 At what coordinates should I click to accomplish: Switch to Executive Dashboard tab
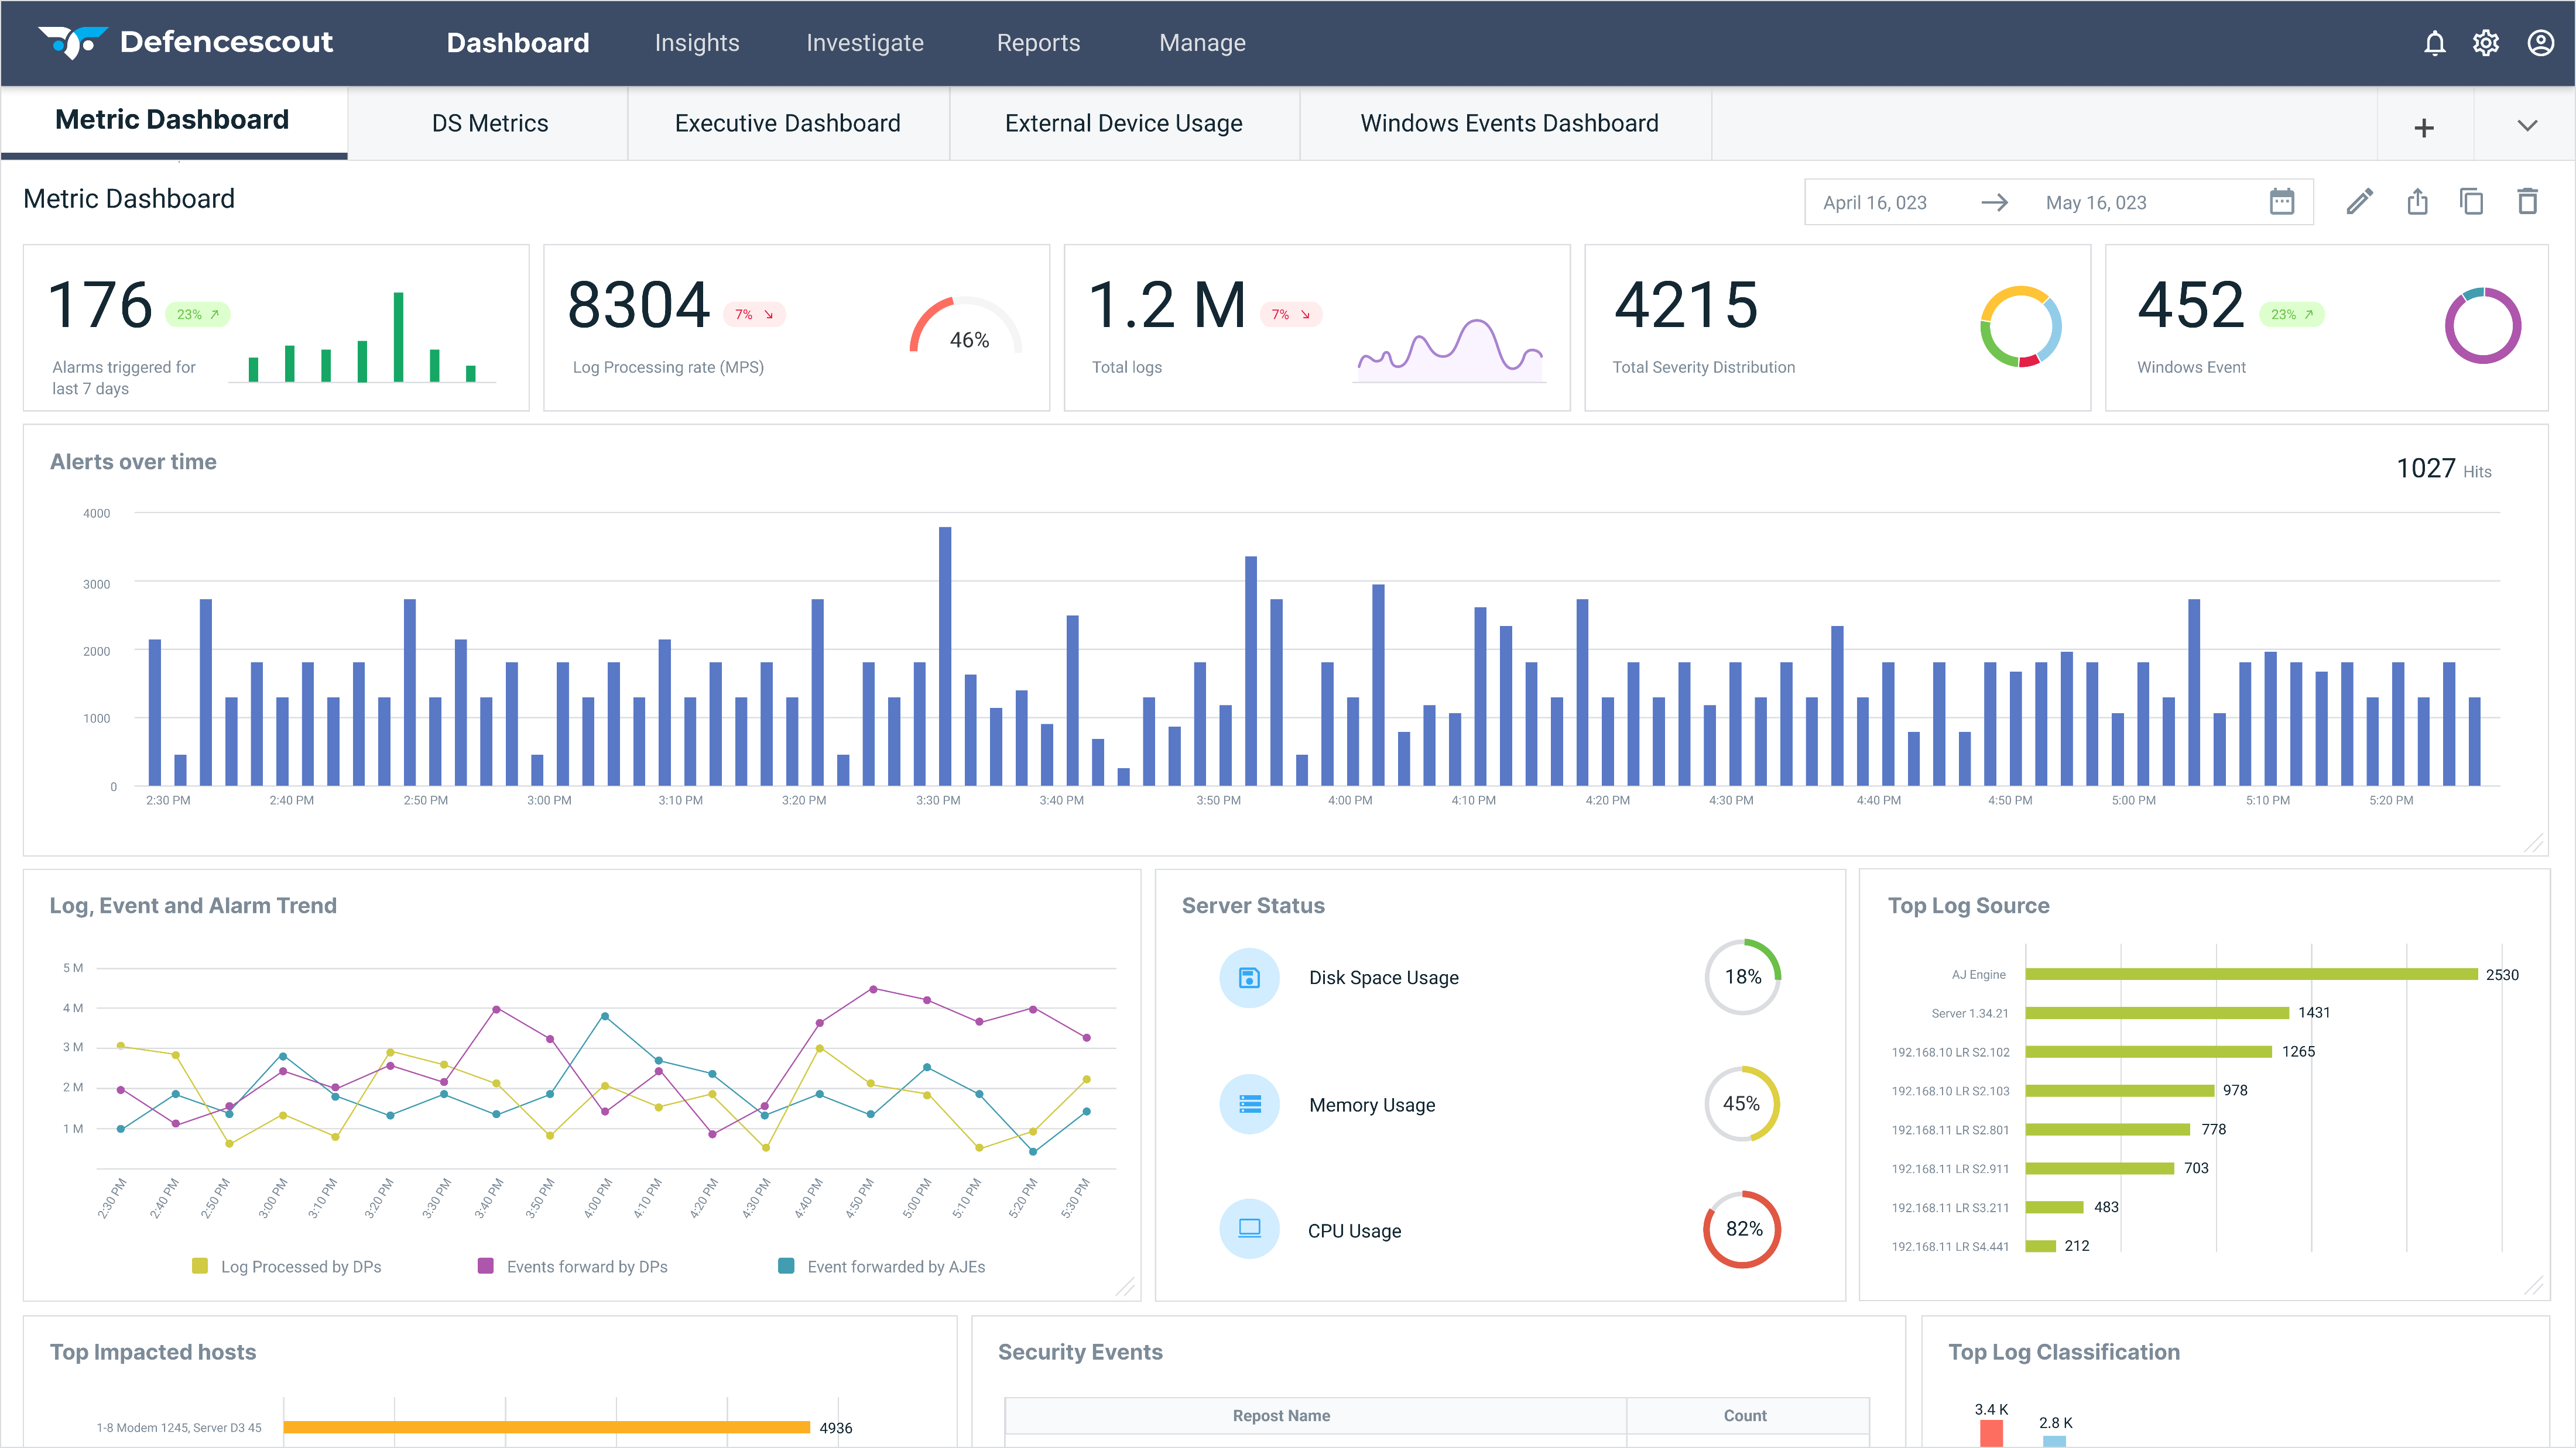(x=787, y=123)
